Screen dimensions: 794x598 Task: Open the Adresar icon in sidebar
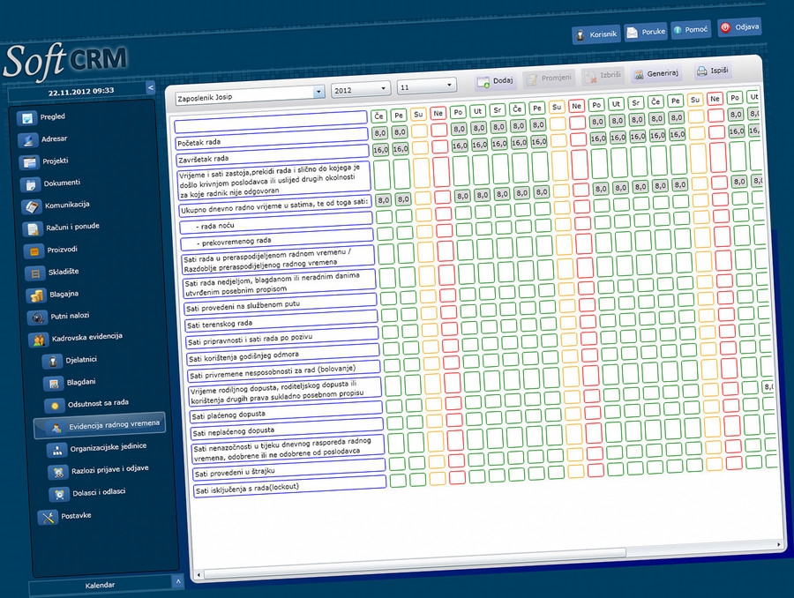(28, 140)
